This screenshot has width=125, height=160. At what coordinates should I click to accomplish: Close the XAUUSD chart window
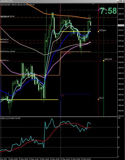click(x=123, y=1)
